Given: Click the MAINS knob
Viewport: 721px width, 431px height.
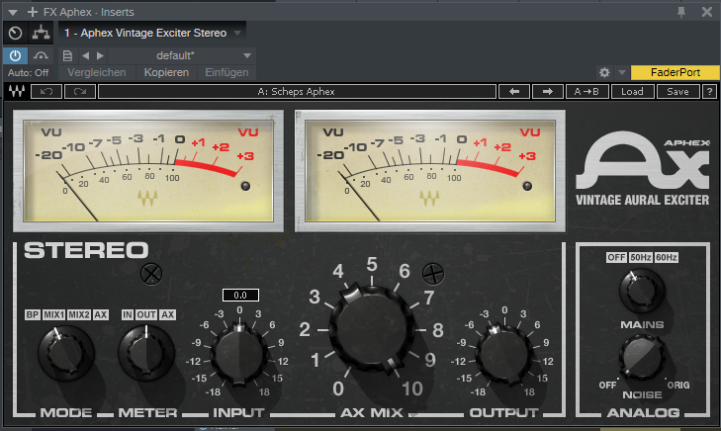Looking at the screenshot, I should [x=642, y=291].
